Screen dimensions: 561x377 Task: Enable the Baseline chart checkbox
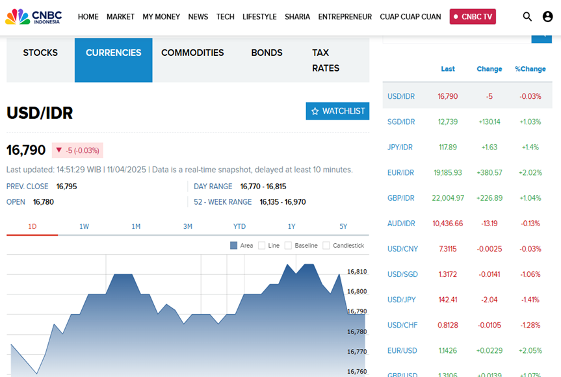click(289, 246)
